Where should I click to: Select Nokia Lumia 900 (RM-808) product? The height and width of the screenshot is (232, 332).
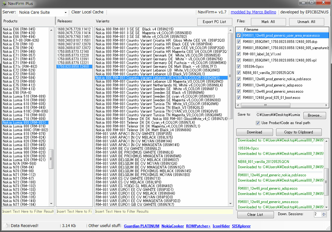23,149
